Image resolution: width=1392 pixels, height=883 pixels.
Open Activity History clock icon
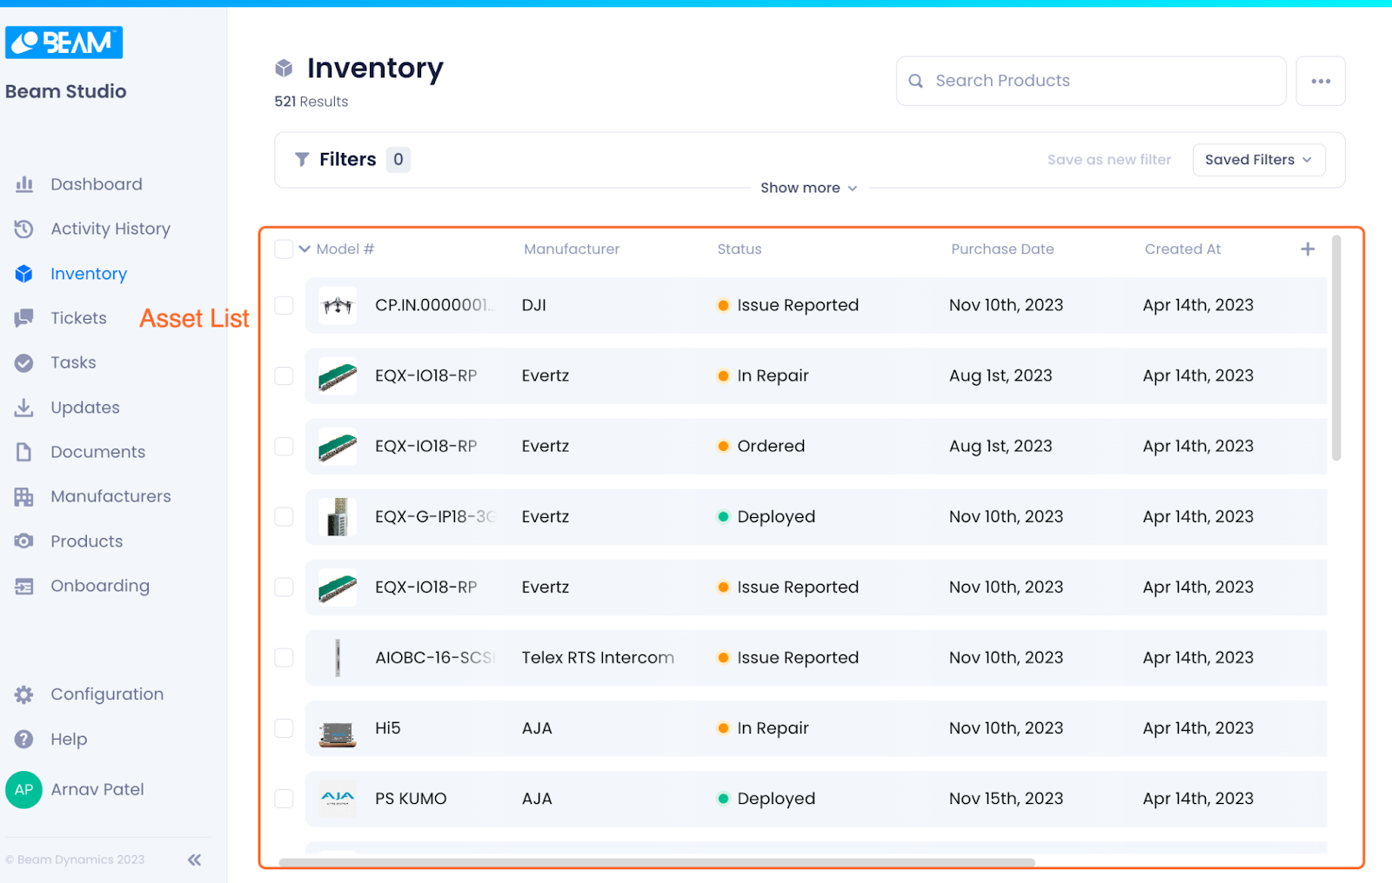[24, 229]
